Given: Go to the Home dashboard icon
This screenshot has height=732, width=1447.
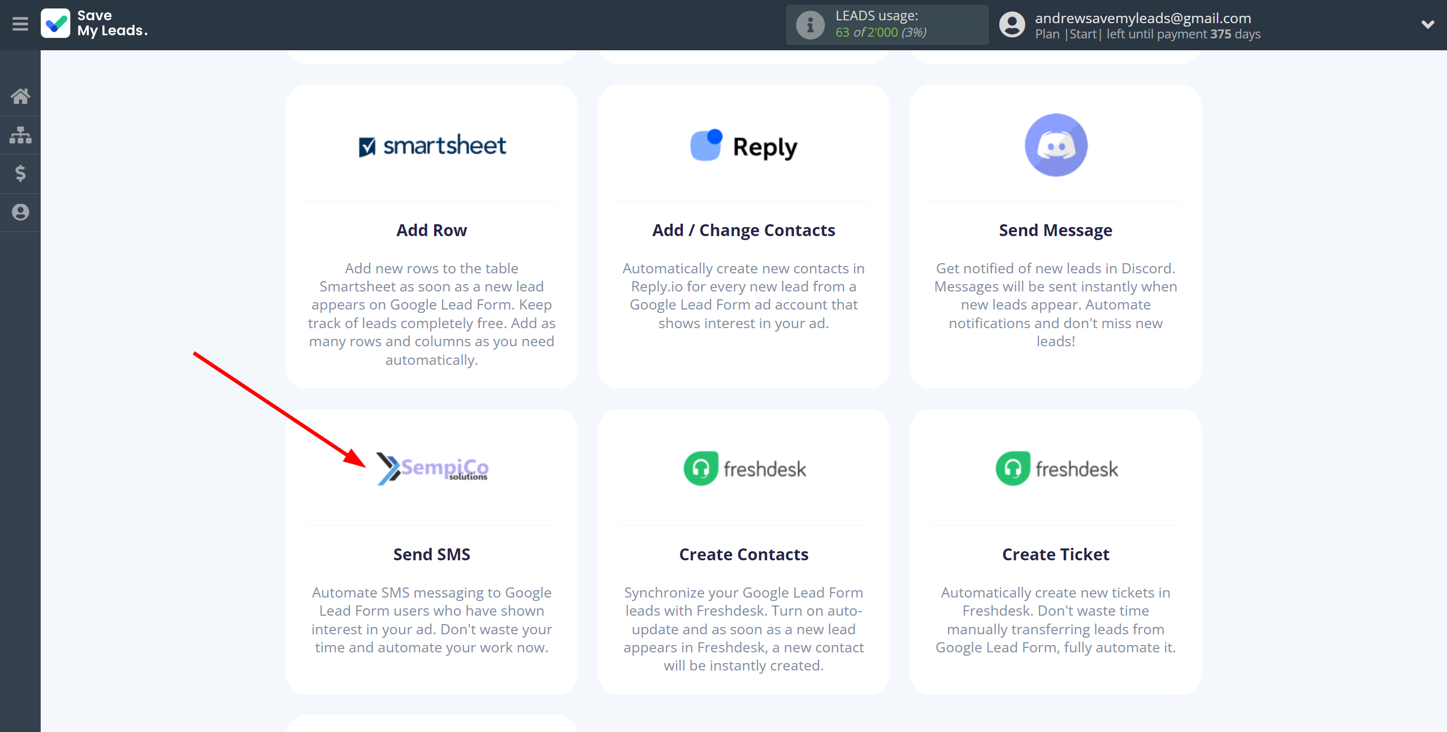Looking at the screenshot, I should (x=20, y=96).
